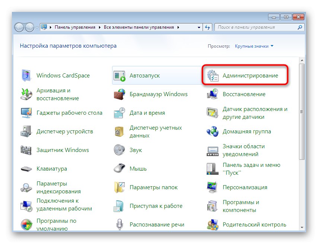Screen dimensions: 318x244
Task: Expand the arrow before Панель управления breadcrumb
Action: click(x=51, y=28)
